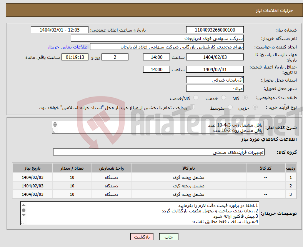Image resolution: width=303 pixels, height=247 pixels.
Task: Click unit دستگاه in row 2
Action: click(x=112, y=186)
